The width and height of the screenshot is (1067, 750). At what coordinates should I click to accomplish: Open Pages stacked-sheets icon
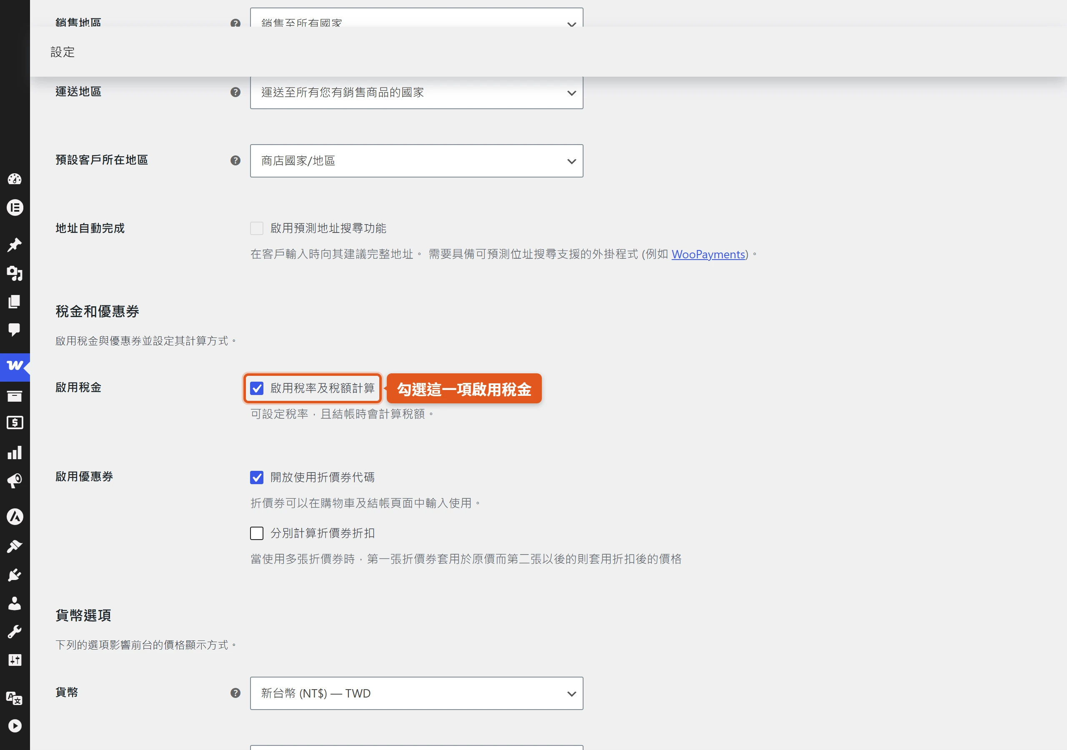[15, 302]
